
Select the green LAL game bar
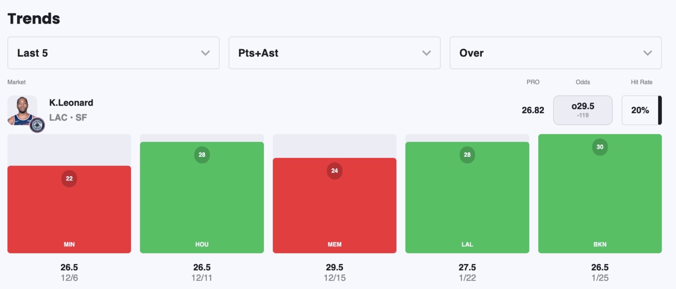pyautogui.click(x=467, y=203)
